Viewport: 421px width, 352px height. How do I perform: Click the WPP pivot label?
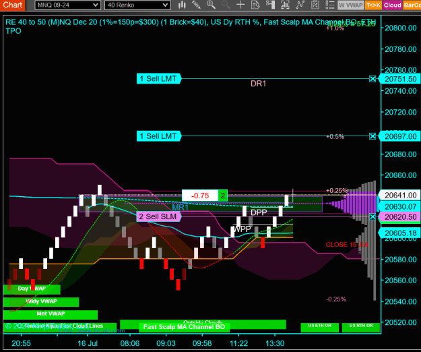tap(242, 229)
